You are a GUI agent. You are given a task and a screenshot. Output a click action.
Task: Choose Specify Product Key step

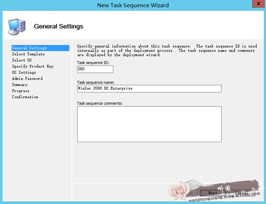(x=33, y=66)
